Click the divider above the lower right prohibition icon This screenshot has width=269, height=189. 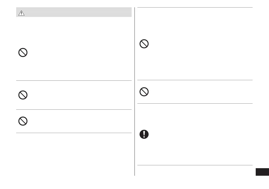coord(195,80)
